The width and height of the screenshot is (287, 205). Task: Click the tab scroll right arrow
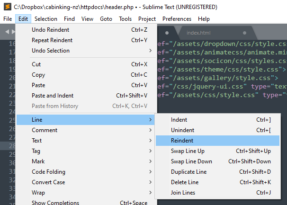coord(13,32)
